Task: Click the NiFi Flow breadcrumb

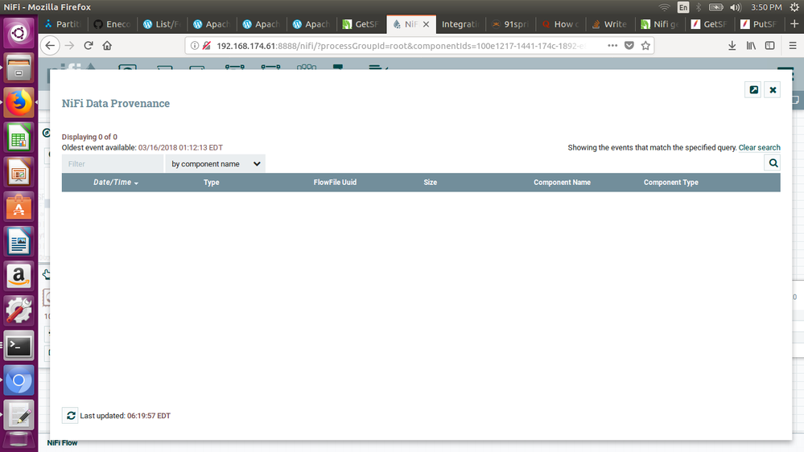Action: pyautogui.click(x=62, y=443)
